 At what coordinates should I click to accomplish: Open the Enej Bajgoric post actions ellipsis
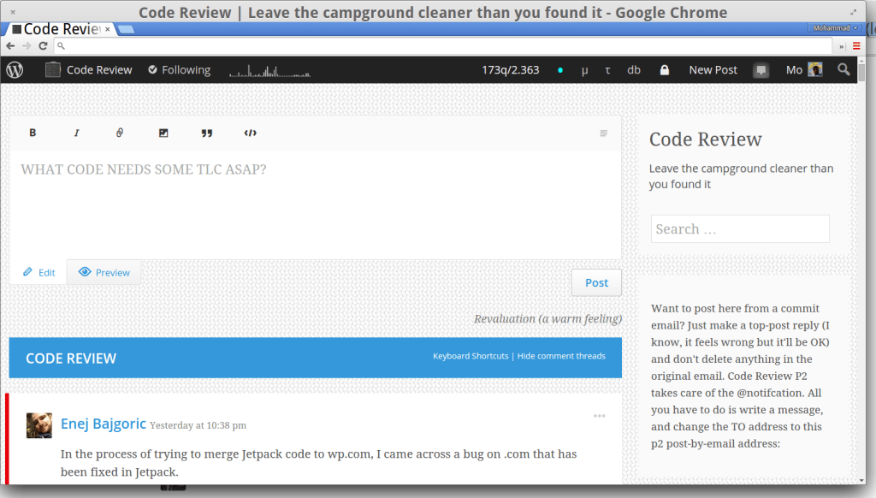pos(600,416)
